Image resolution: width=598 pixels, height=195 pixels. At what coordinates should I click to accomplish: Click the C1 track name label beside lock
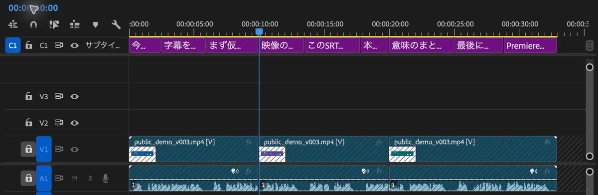point(44,45)
